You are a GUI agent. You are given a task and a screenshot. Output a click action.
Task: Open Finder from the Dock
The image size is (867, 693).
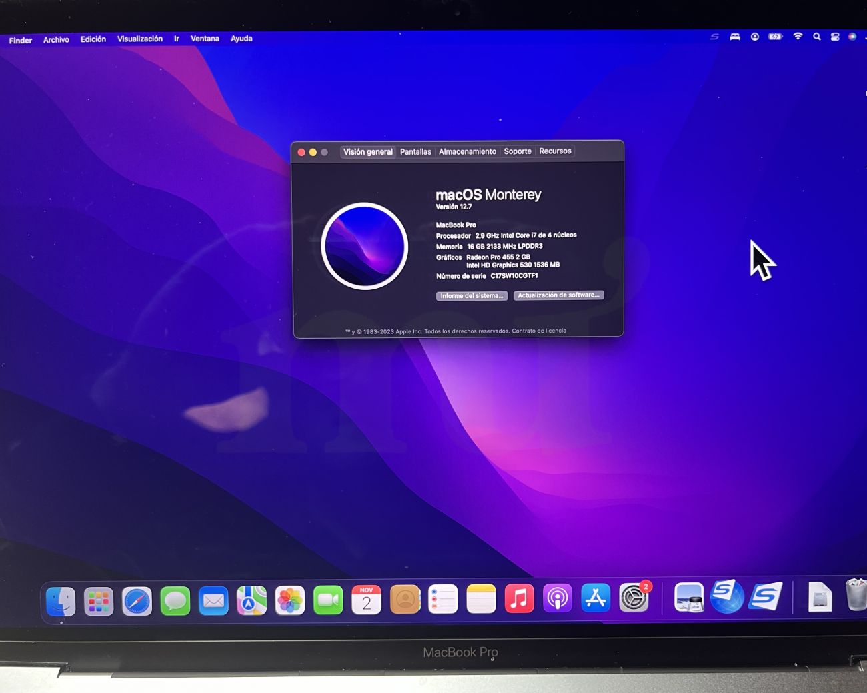coord(61,601)
